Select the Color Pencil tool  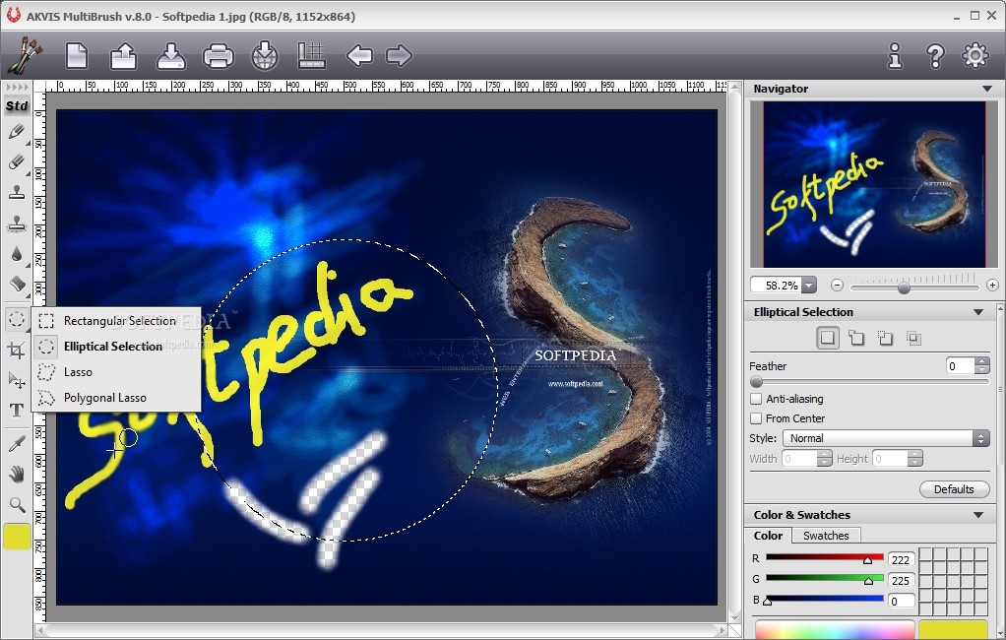[x=17, y=132]
